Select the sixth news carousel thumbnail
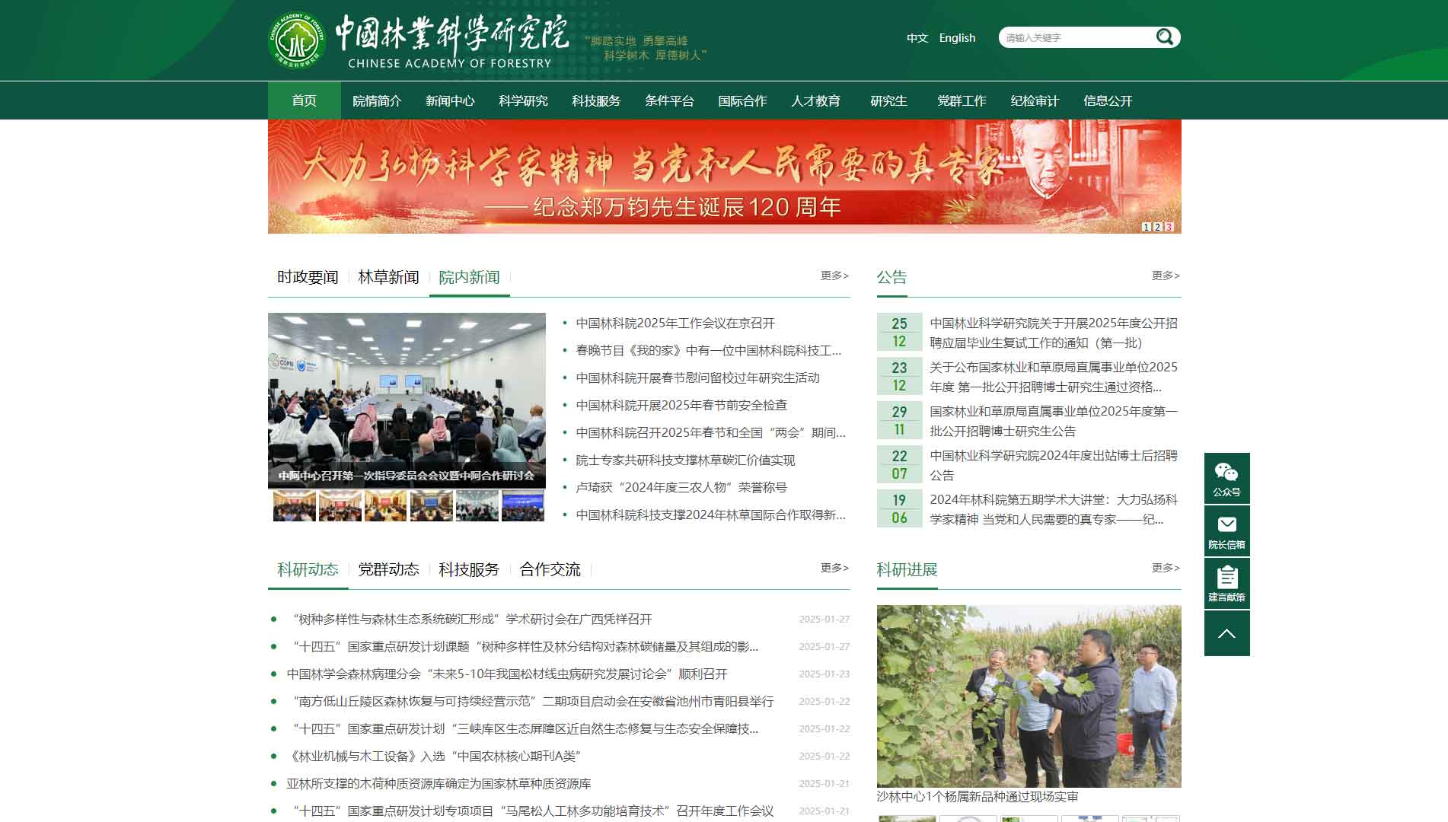This screenshot has height=822, width=1448. [x=523, y=505]
